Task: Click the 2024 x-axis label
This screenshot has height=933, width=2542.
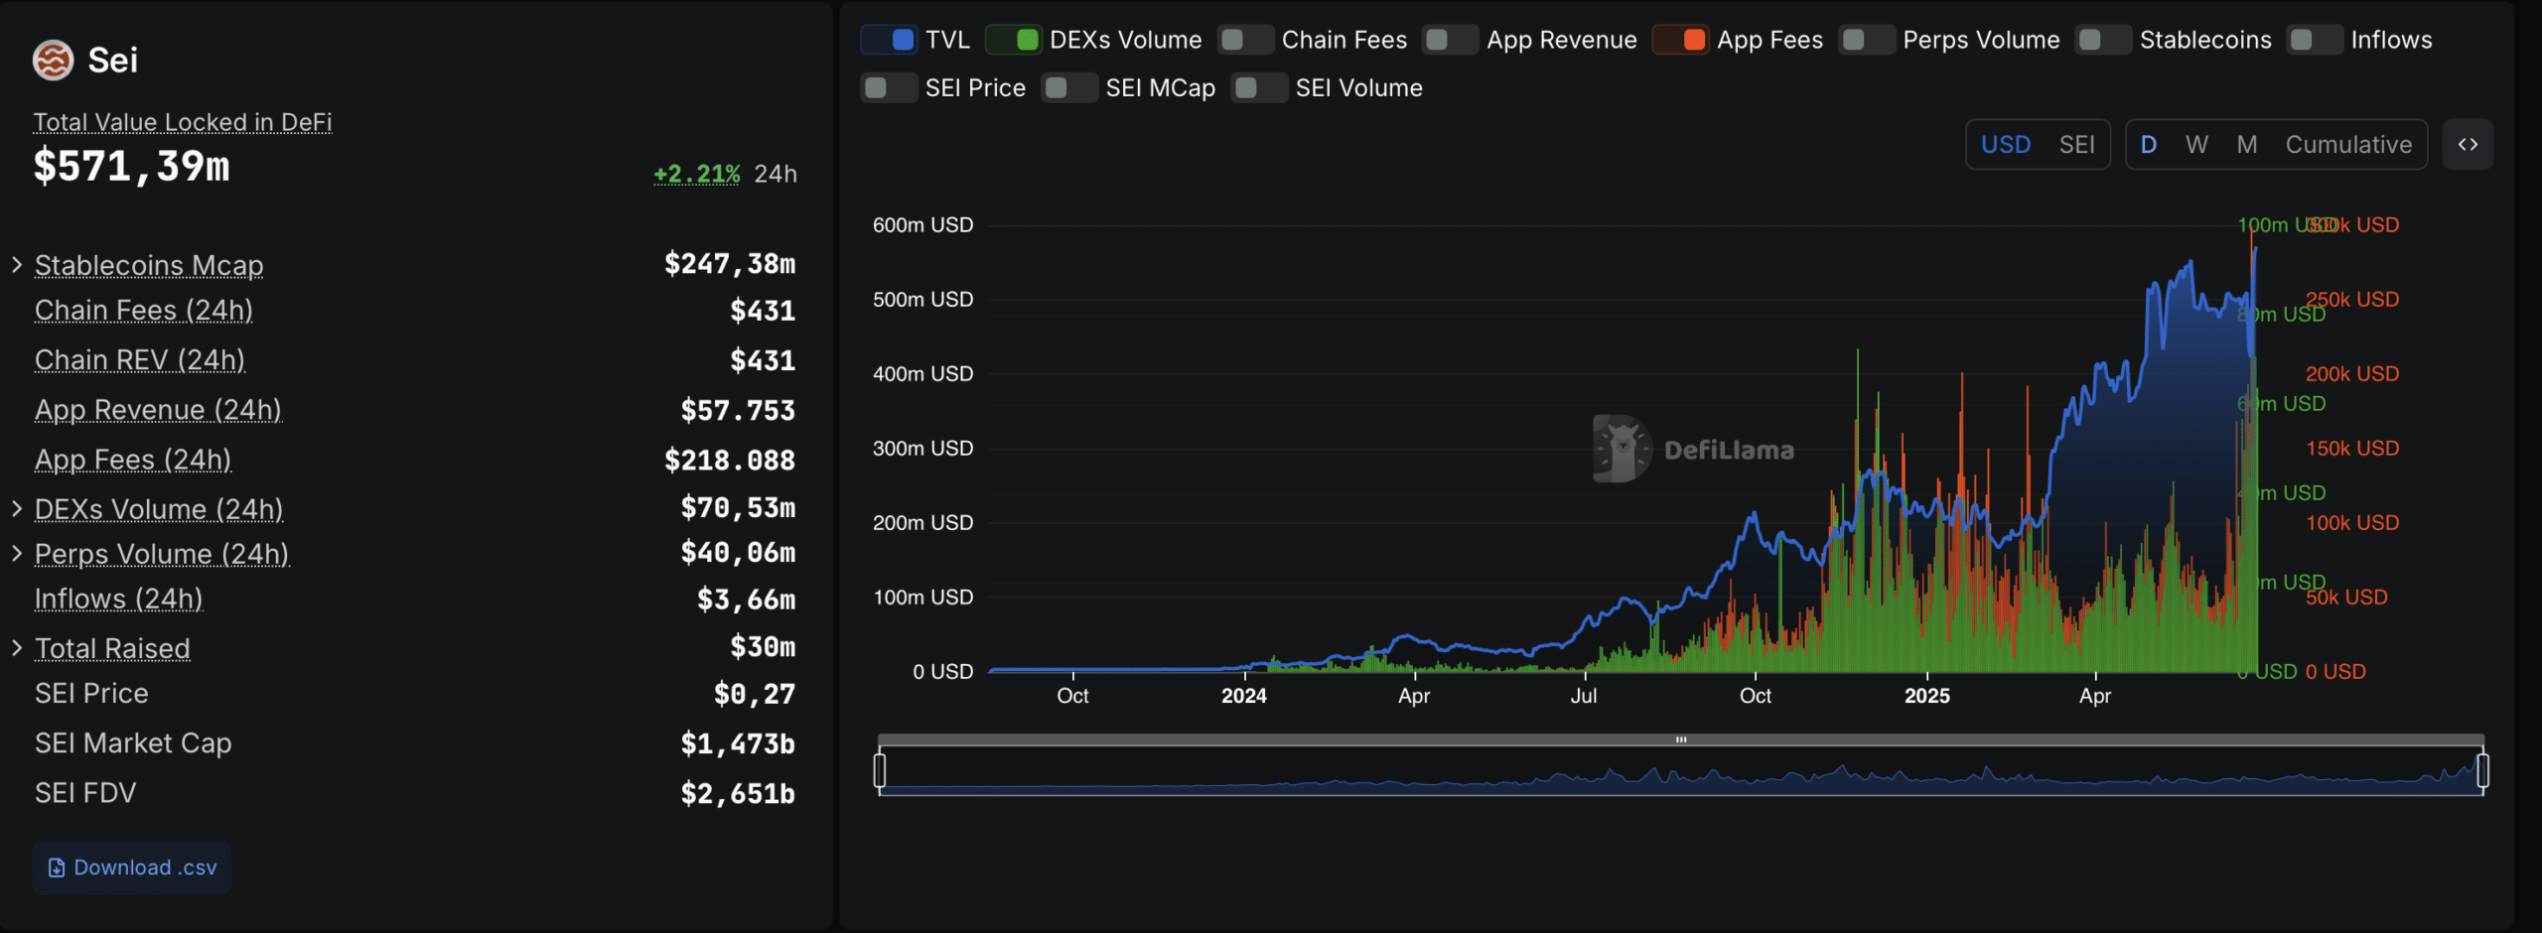Action: (x=1243, y=696)
